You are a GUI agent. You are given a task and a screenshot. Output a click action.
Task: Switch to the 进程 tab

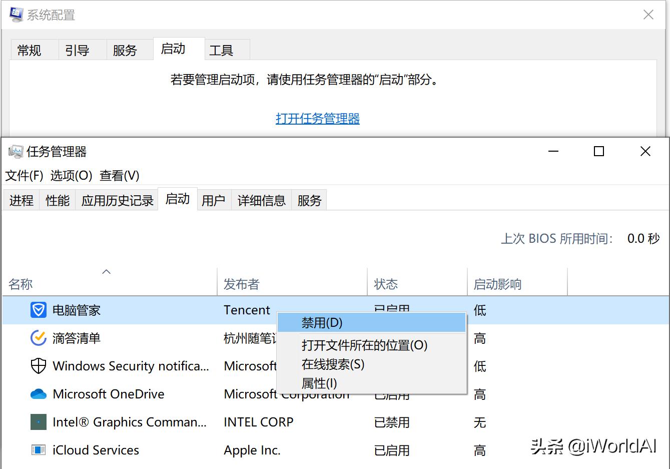(x=22, y=201)
